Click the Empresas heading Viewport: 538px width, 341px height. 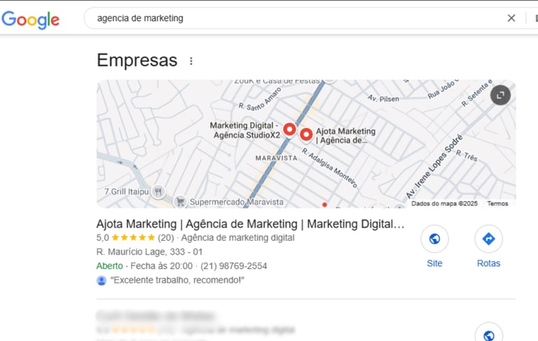point(137,60)
